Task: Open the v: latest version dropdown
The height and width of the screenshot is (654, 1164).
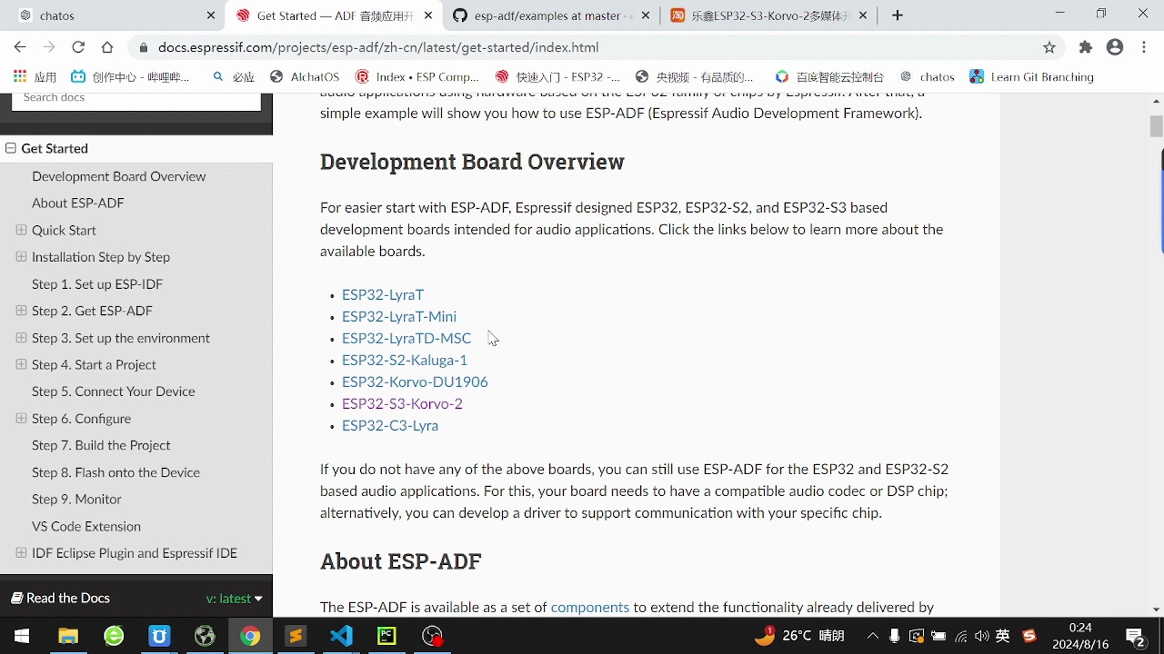Action: (x=234, y=598)
